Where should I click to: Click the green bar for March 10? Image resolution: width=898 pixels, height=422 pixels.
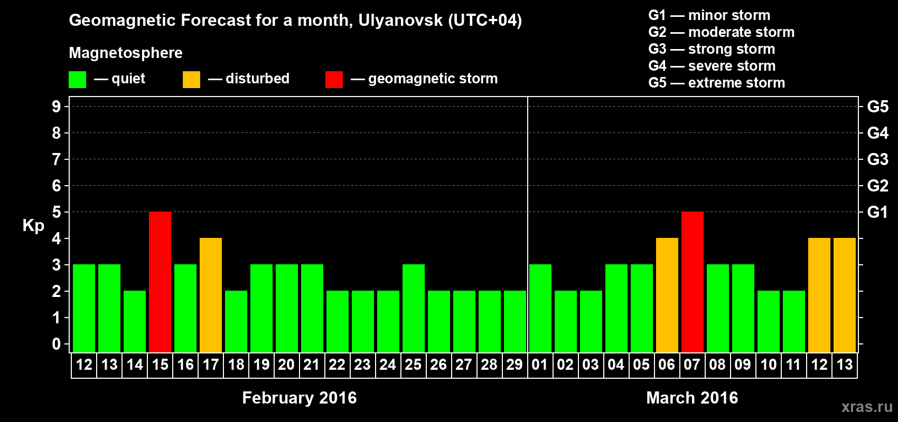tap(769, 322)
